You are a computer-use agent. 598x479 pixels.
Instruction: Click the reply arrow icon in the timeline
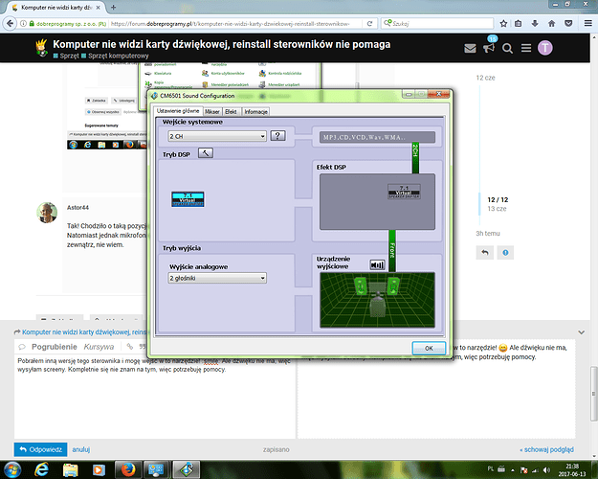coord(485,253)
